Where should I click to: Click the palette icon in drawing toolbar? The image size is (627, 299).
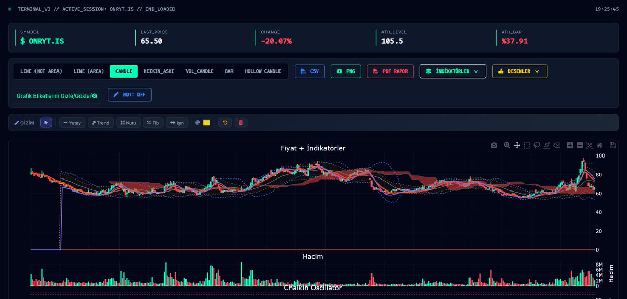198,123
